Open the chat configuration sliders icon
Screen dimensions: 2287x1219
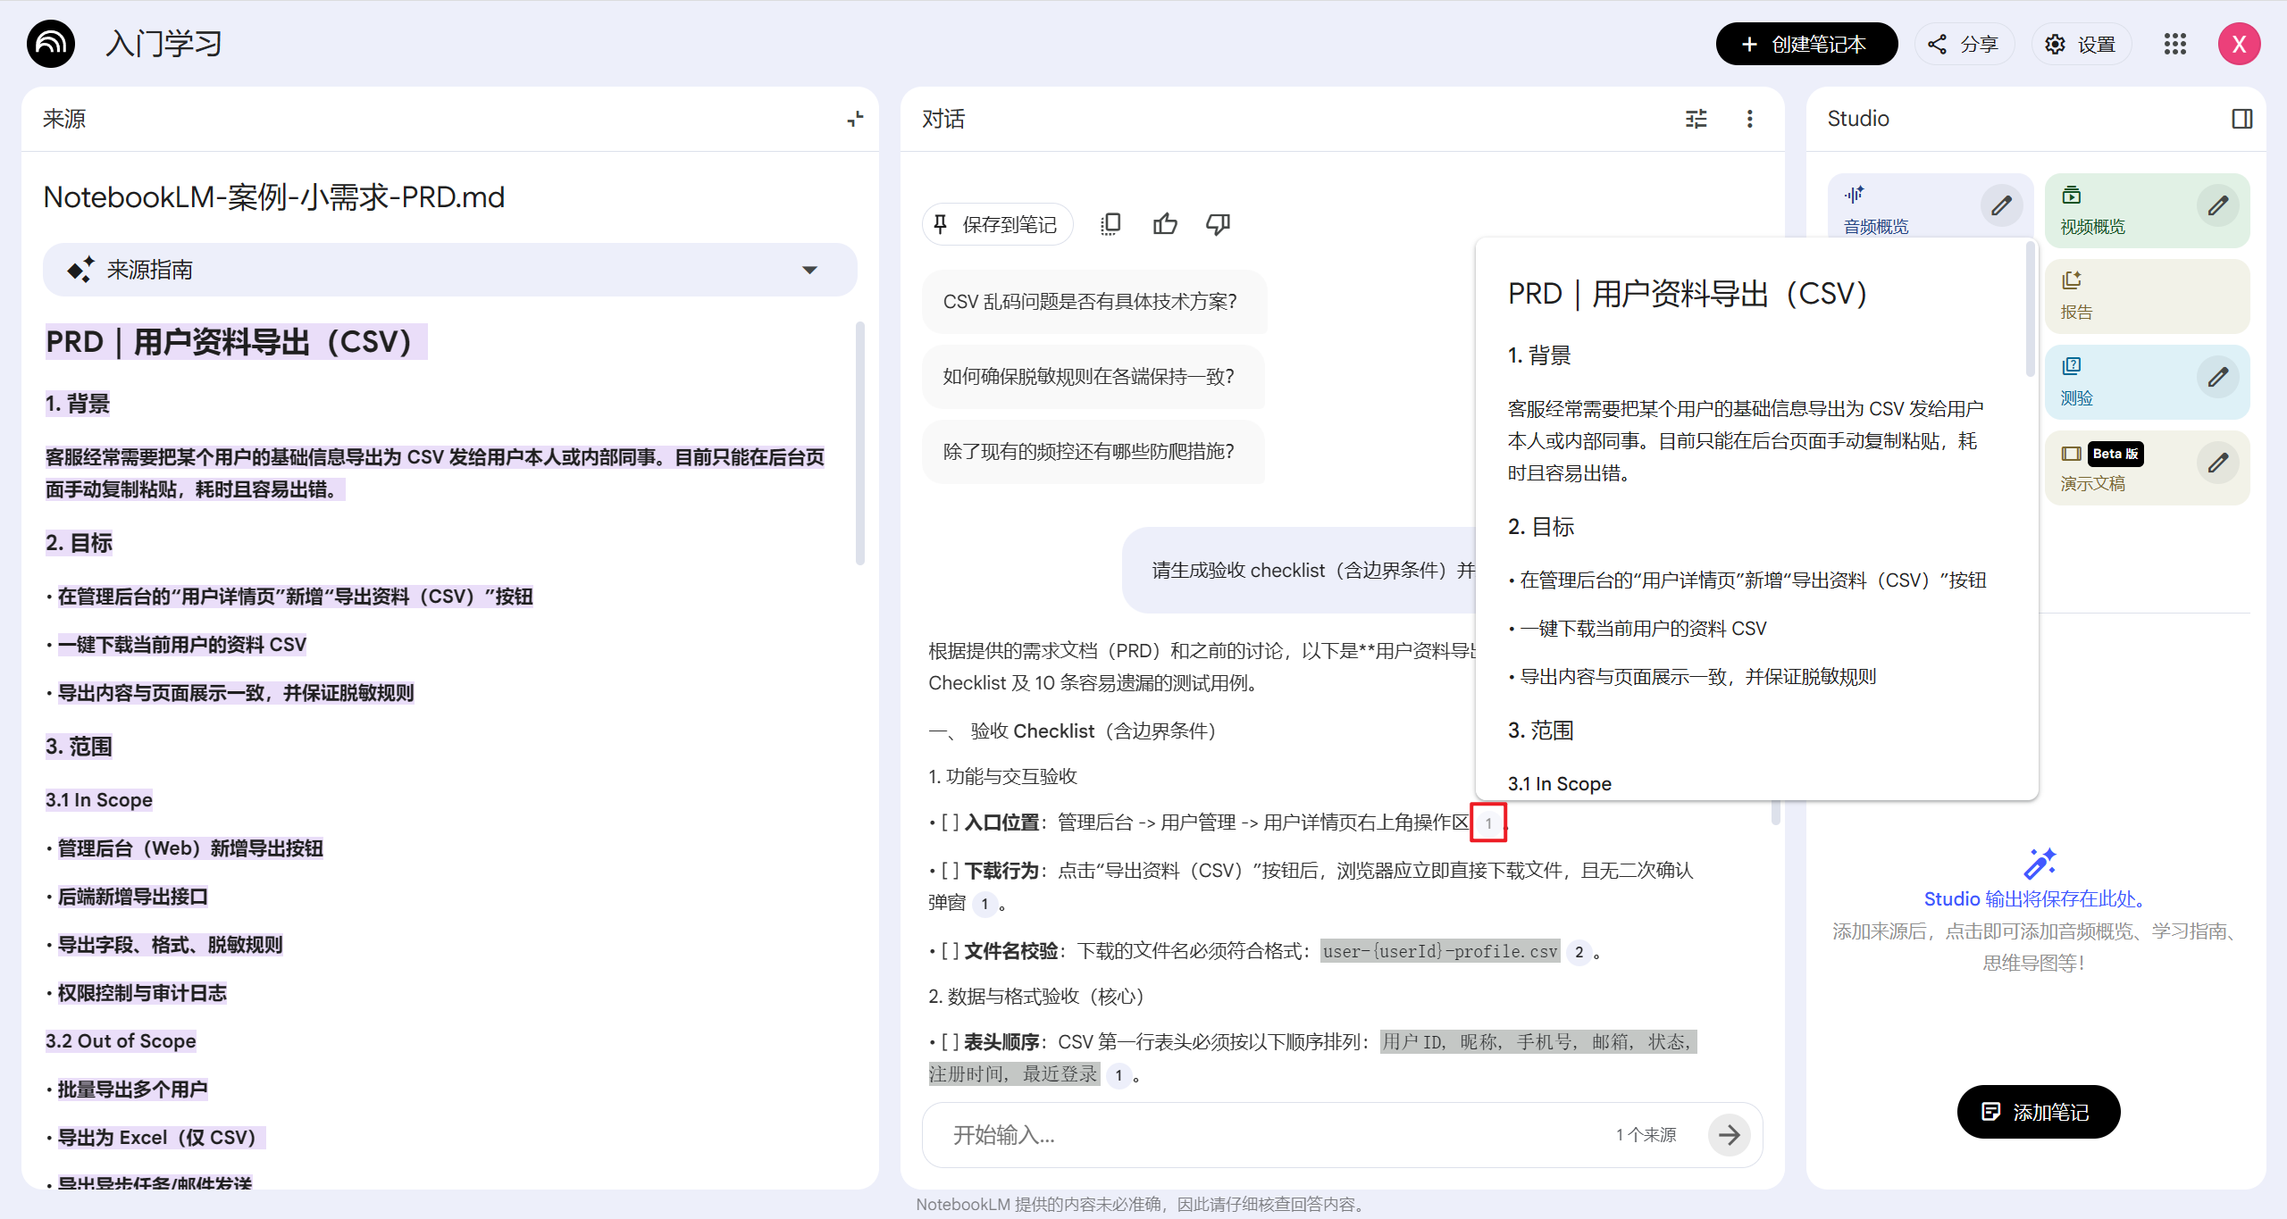1696,119
